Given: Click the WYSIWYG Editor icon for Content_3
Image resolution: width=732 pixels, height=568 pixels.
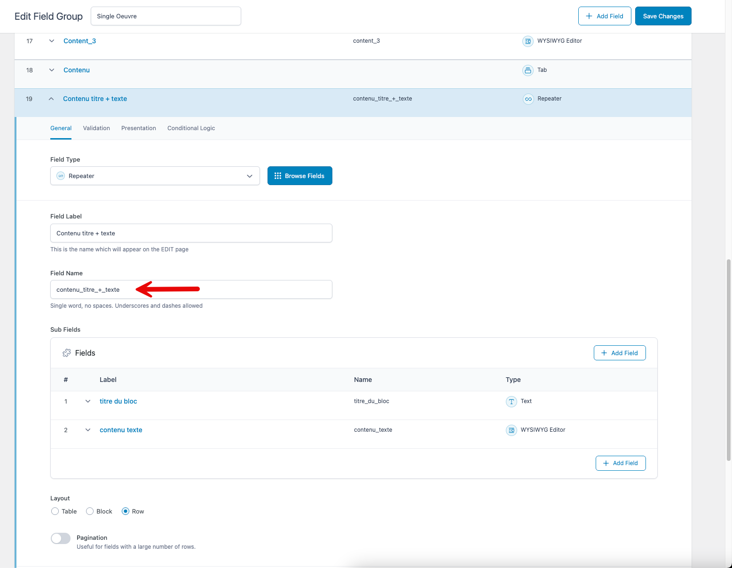Looking at the screenshot, I should (528, 41).
